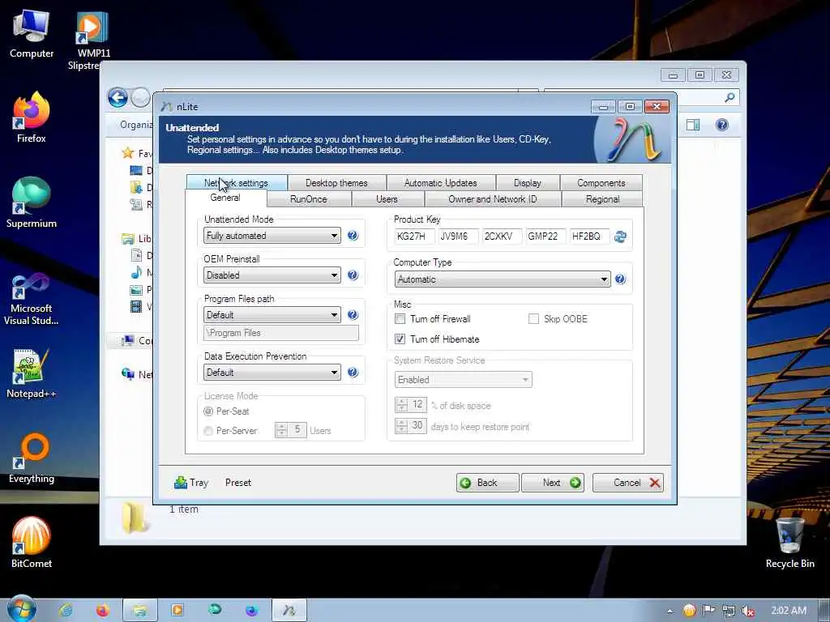This screenshot has height=622, width=830.
Task: Toggle Explorer preview pane icon
Action: [693, 125]
